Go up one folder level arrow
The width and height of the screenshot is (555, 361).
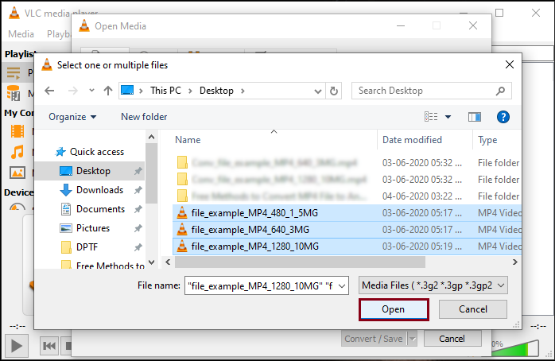click(108, 91)
